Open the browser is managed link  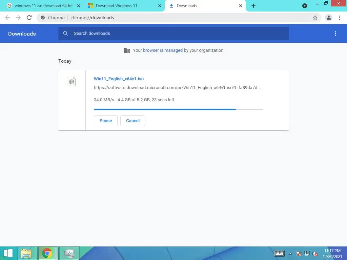tap(163, 50)
